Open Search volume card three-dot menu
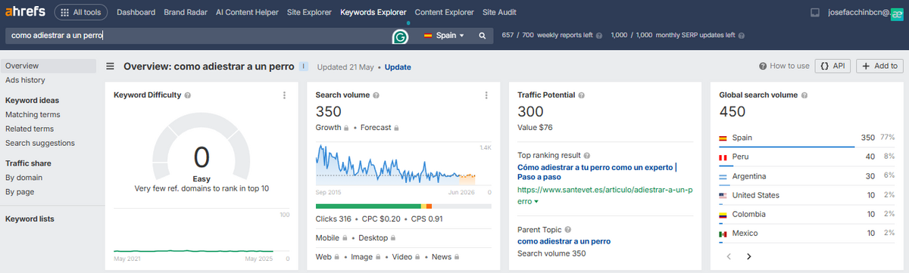This screenshot has height=273, width=909. 486,95
